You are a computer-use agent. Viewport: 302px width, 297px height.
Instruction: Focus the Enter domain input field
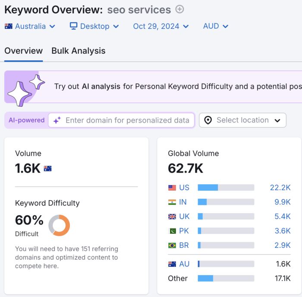click(127, 121)
